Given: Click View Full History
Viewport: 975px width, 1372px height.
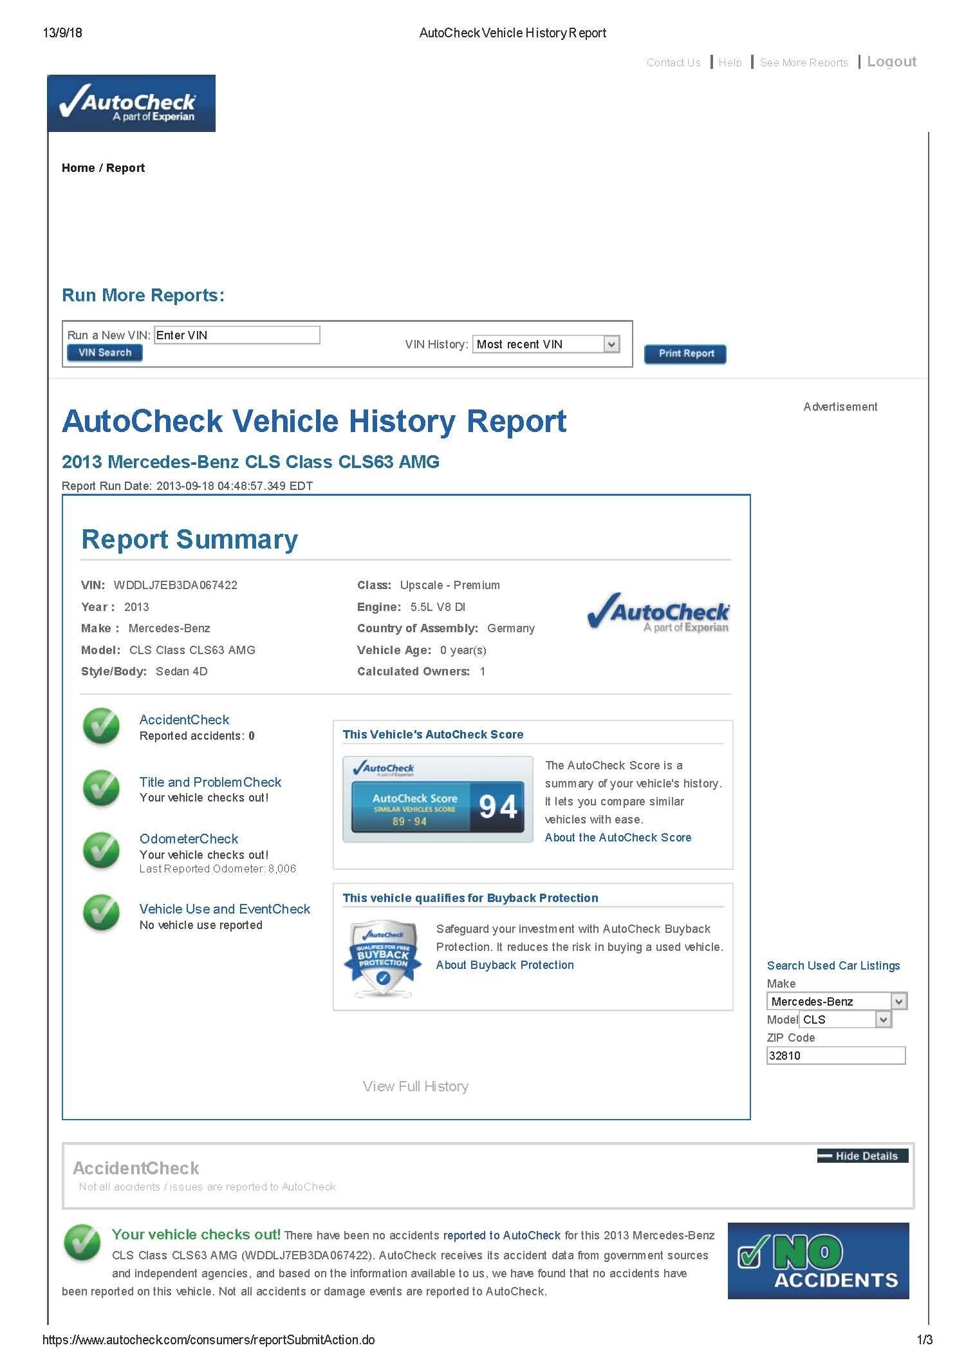Looking at the screenshot, I should (x=415, y=1086).
